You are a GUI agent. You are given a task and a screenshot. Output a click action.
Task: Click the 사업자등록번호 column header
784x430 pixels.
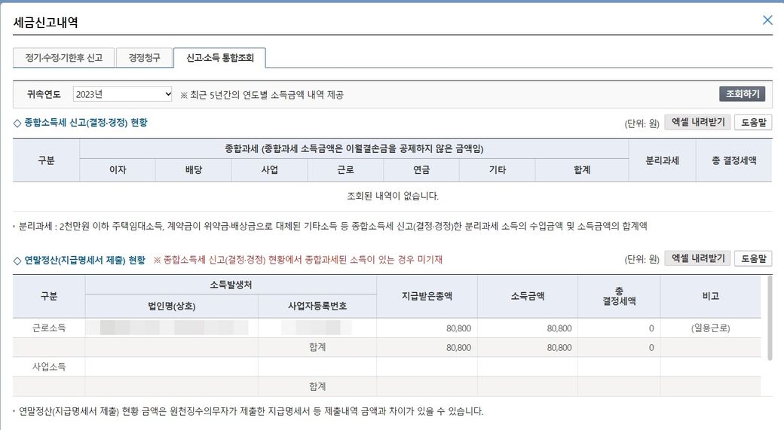[x=317, y=306]
